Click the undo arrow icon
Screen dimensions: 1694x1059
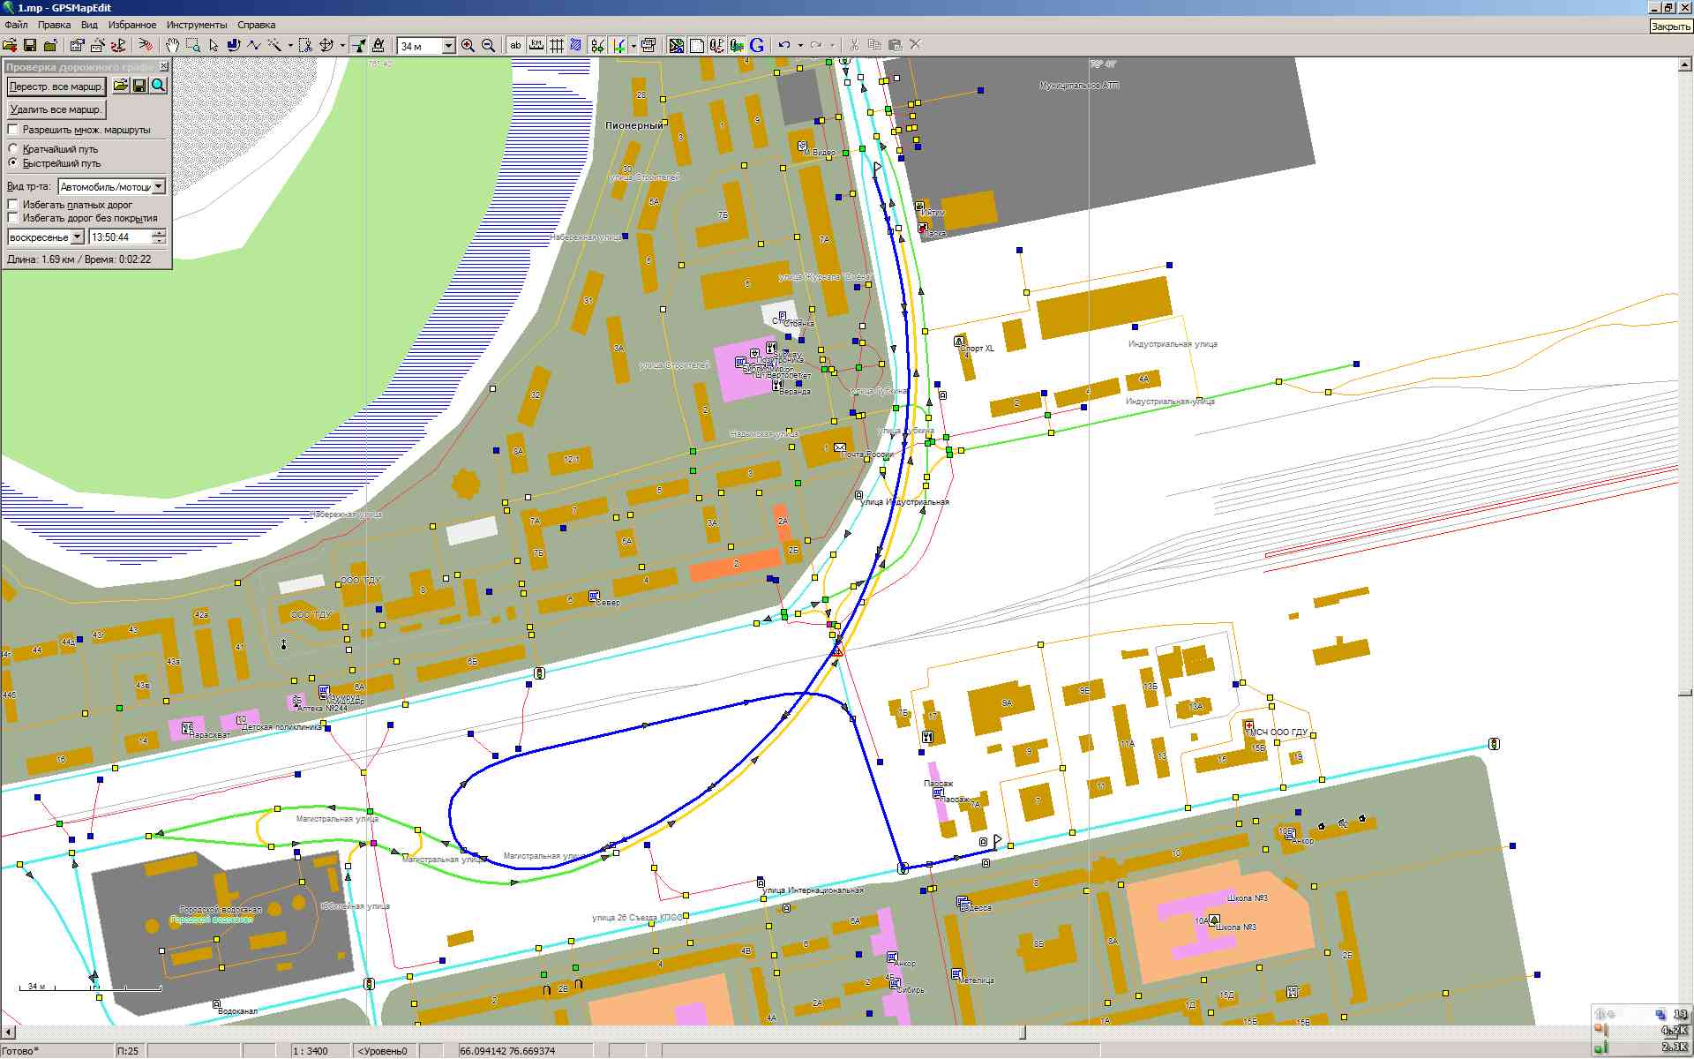[783, 45]
